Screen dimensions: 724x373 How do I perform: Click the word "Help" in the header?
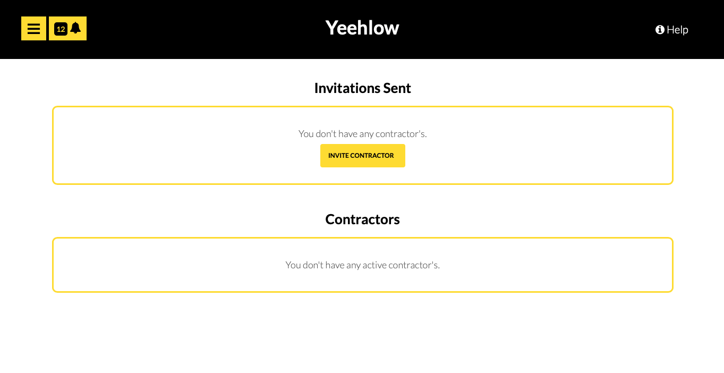click(x=678, y=30)
